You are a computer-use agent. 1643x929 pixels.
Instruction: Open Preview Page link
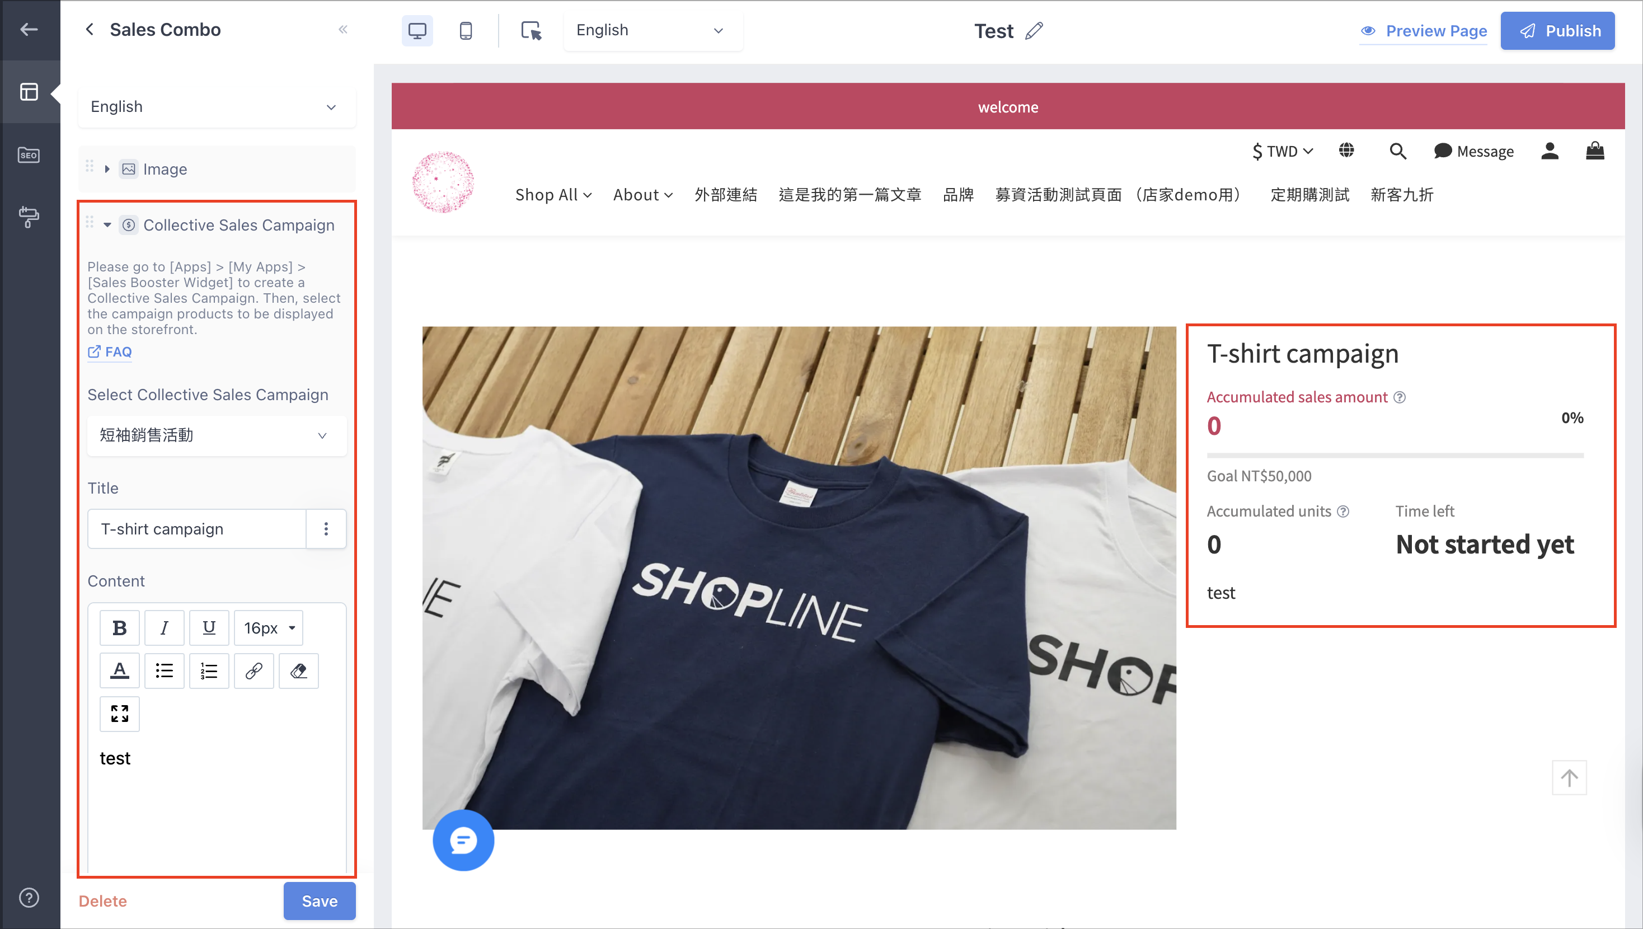pyautogui.click(x=1424, y=31)
